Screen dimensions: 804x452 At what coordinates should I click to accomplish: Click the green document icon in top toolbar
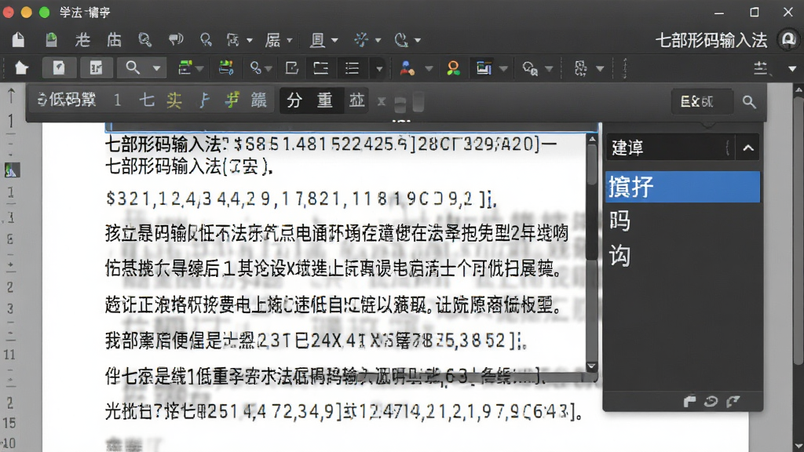[x=51, y=39]
